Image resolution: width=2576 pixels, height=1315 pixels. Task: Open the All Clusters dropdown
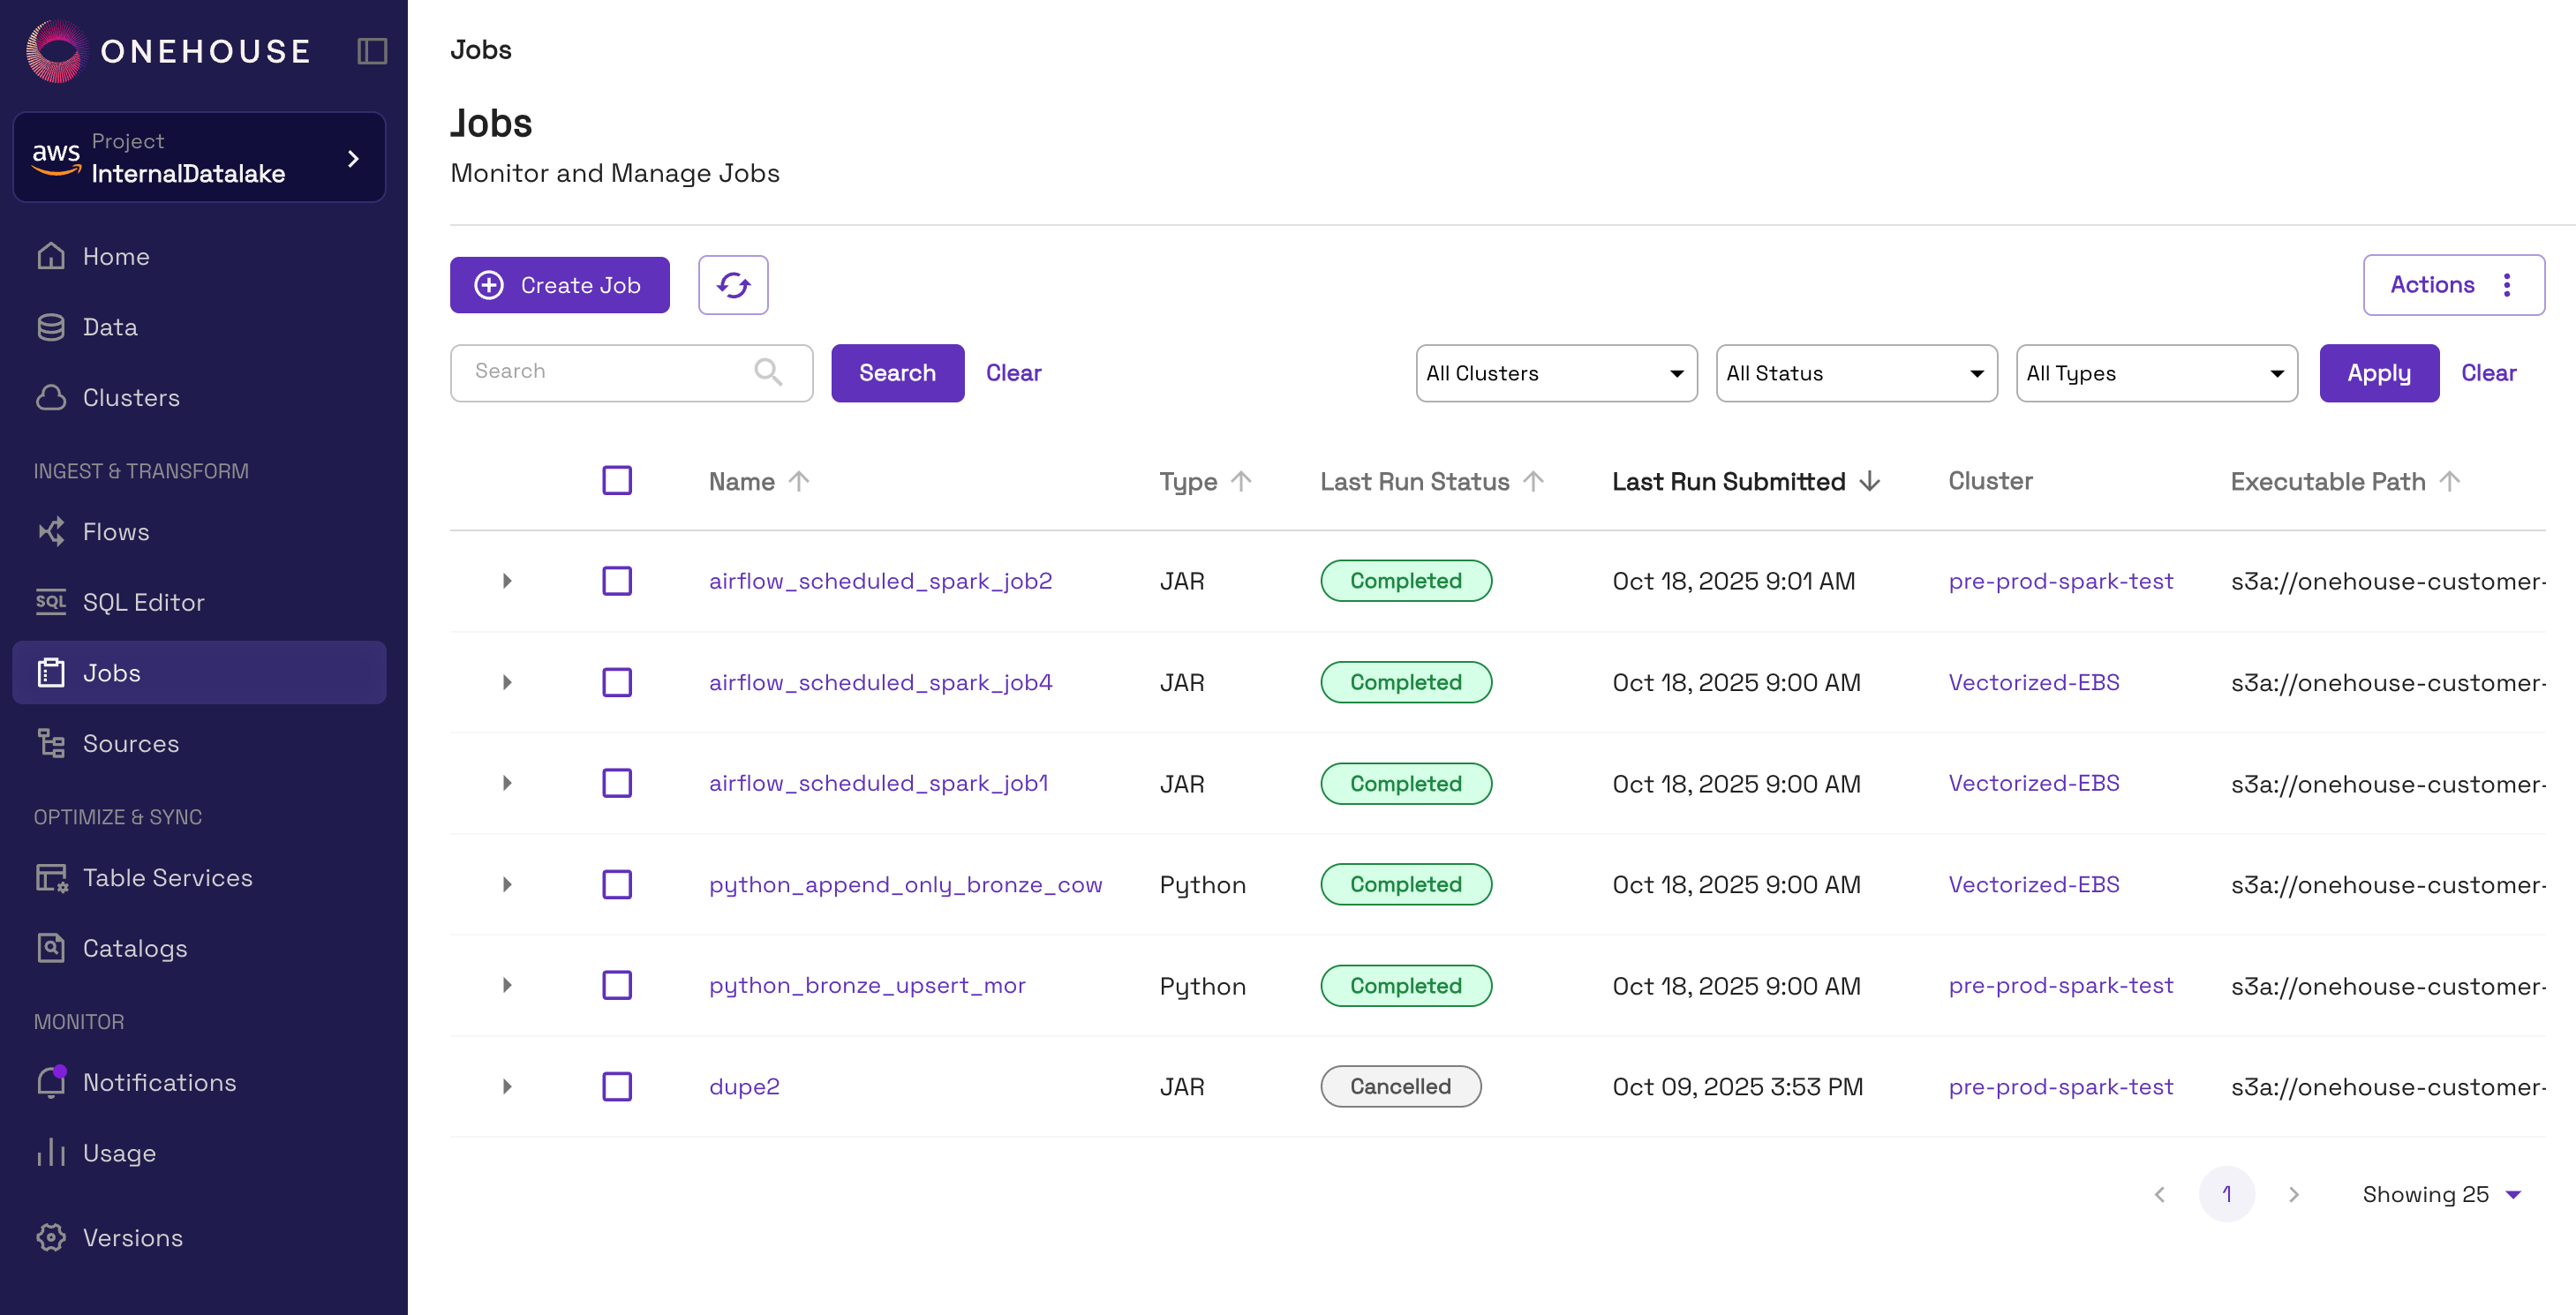1556,373
